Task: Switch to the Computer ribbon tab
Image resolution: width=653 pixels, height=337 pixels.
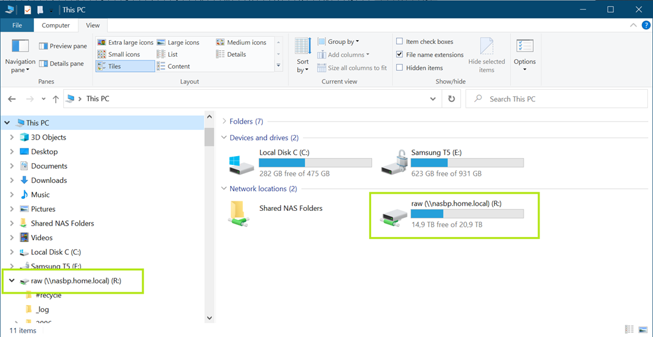Action: pyautogui.click(x=56, y=25)
